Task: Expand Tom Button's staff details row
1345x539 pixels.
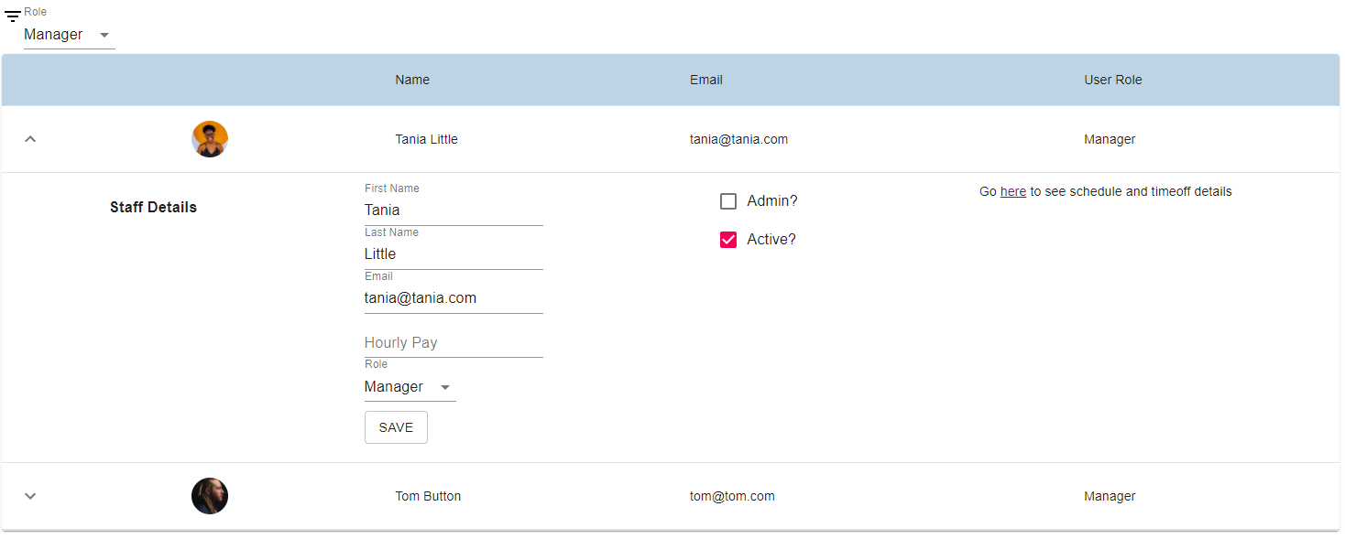Action: tap(30, 496)
